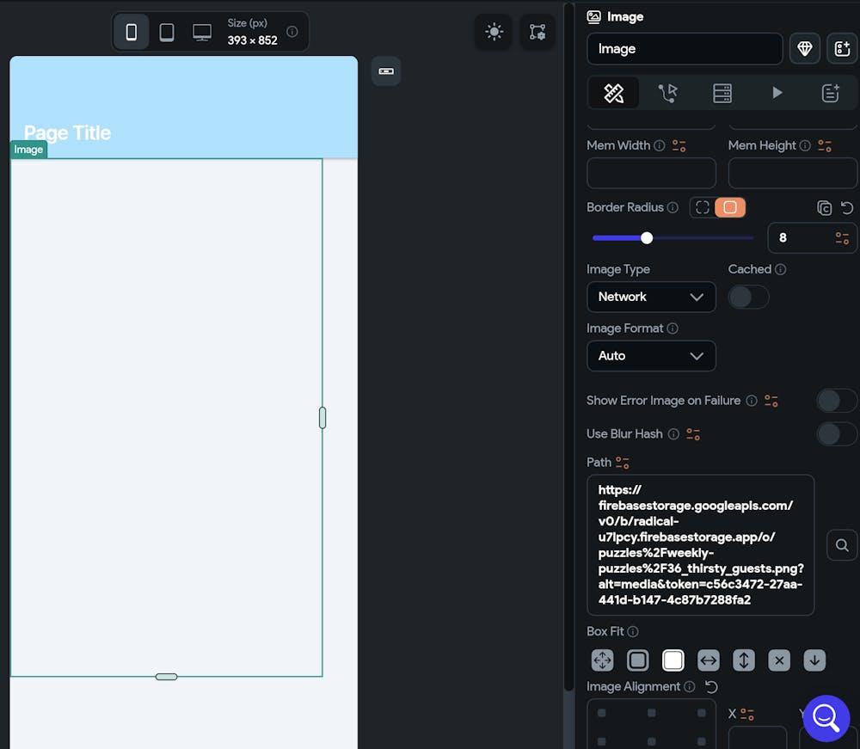Open the widget tree settings icon
The width and height of the screenshot is (860, 749).
click(x=537, y=32)
